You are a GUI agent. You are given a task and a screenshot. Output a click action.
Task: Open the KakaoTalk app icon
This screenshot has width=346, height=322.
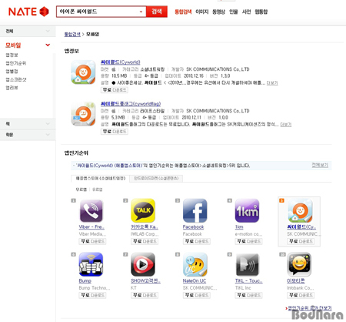coord(143,210)
